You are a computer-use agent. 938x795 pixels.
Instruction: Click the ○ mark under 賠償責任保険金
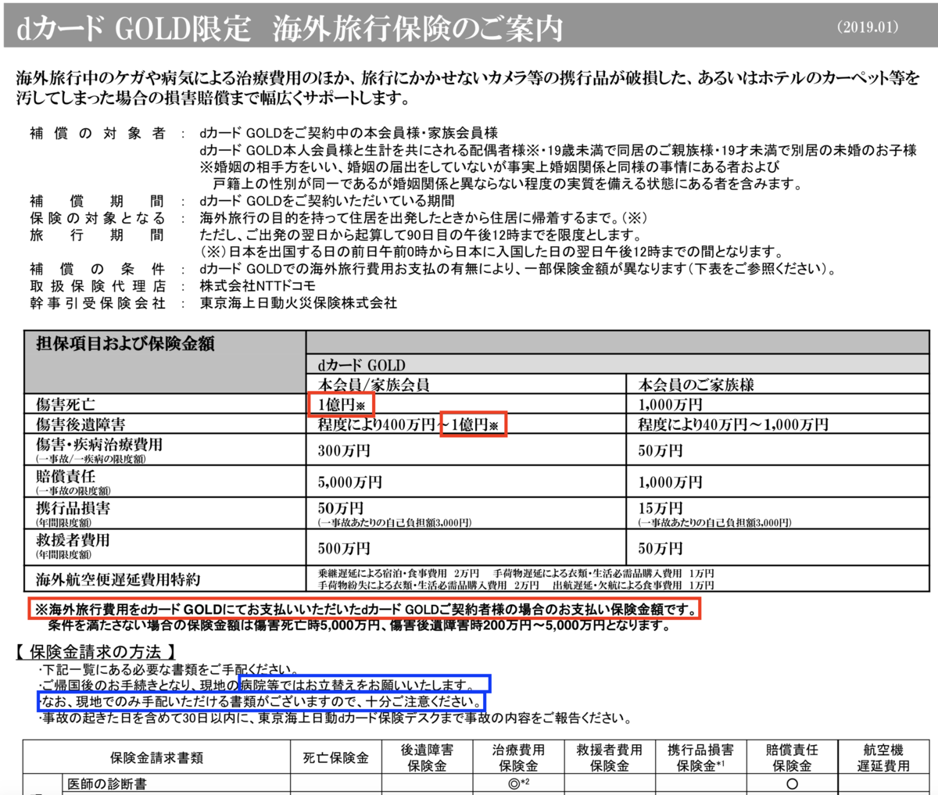point(792,783)
